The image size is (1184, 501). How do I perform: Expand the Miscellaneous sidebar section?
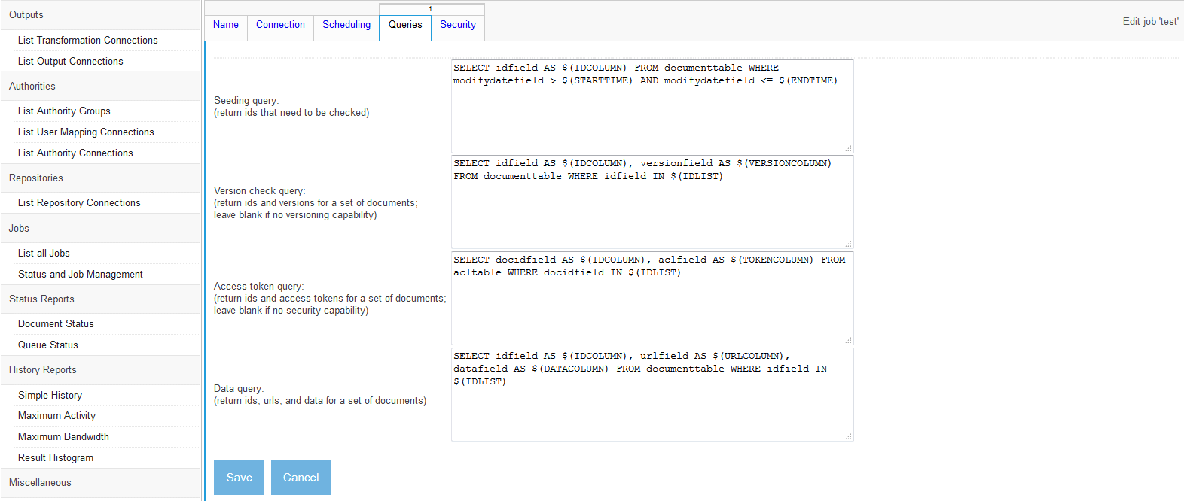(x=41, y=483)
